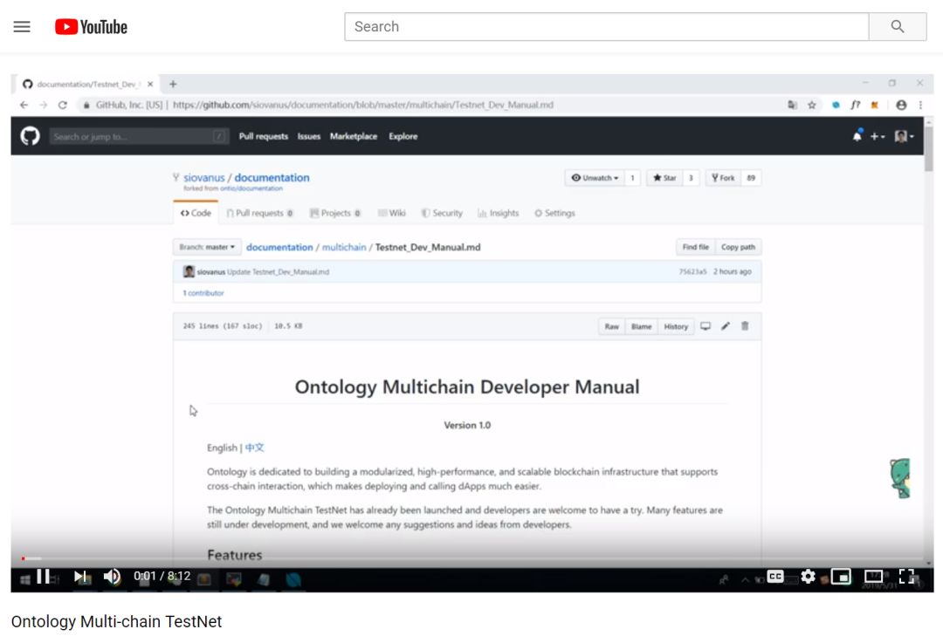Open Chrome profile account icon

pyautogui.click(x=901, y=105)
